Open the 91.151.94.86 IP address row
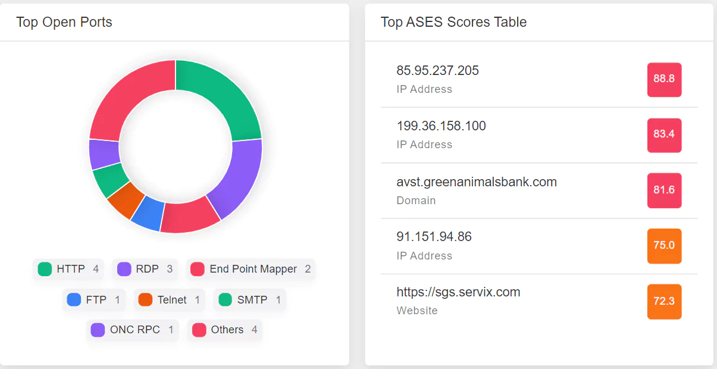This screenshot has width=717, height=369. 539,246
